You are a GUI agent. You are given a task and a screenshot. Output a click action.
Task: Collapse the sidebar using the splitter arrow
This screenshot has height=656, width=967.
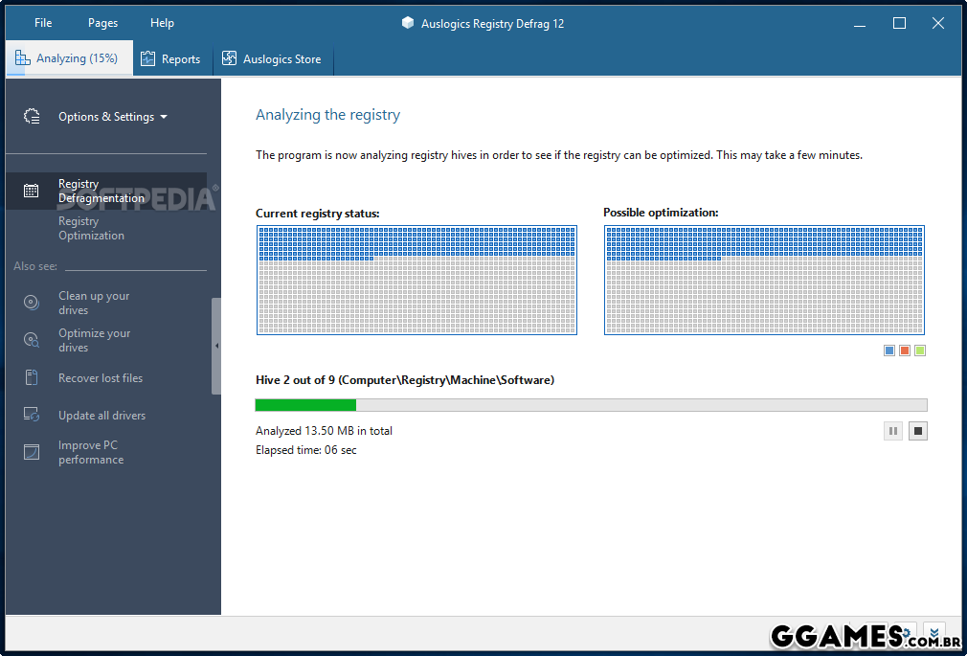[x=216, y=346]
